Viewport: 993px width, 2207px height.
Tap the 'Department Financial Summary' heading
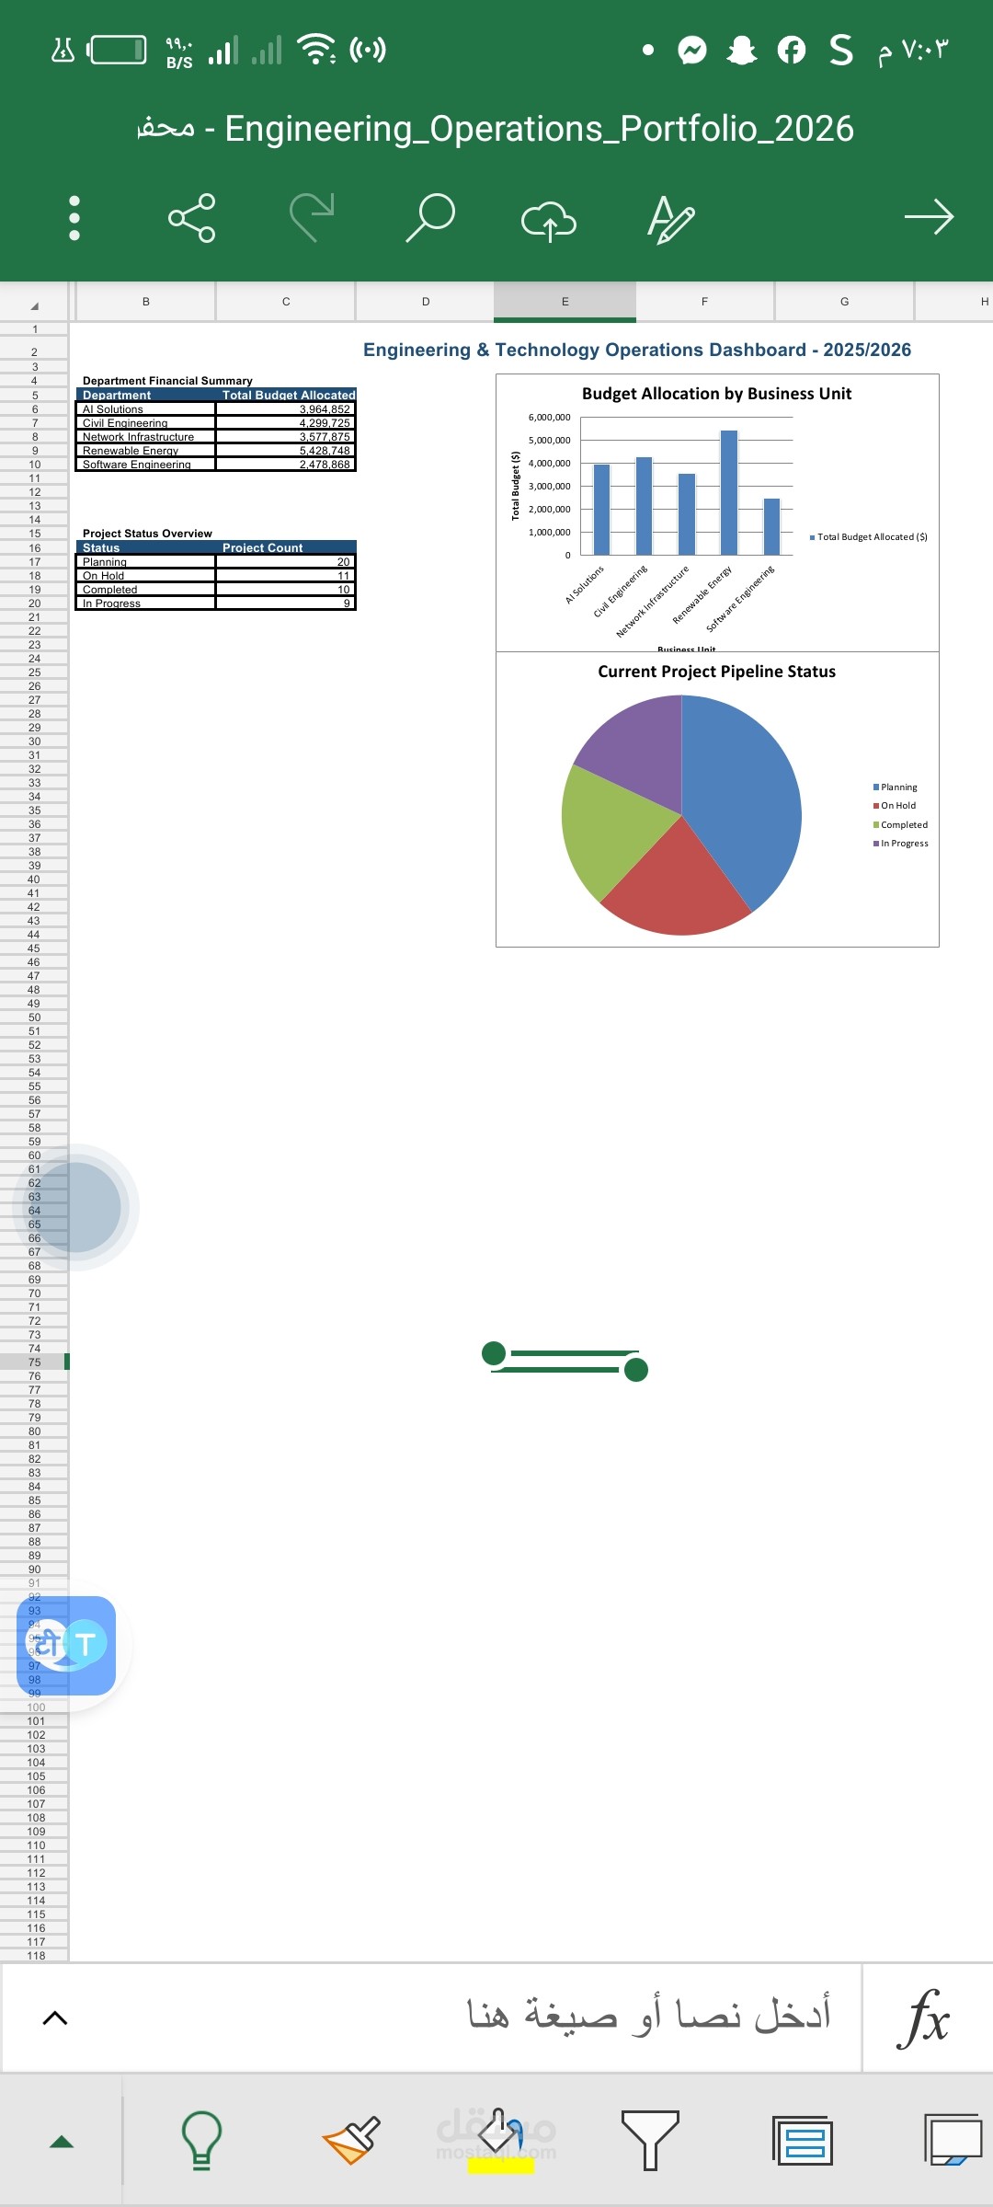(x=167, y=381)
